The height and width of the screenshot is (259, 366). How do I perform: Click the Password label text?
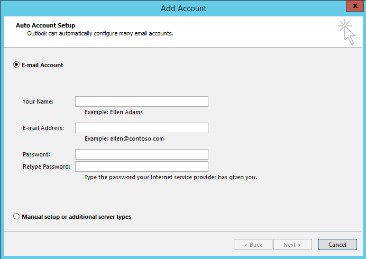[x=36, y=154]
